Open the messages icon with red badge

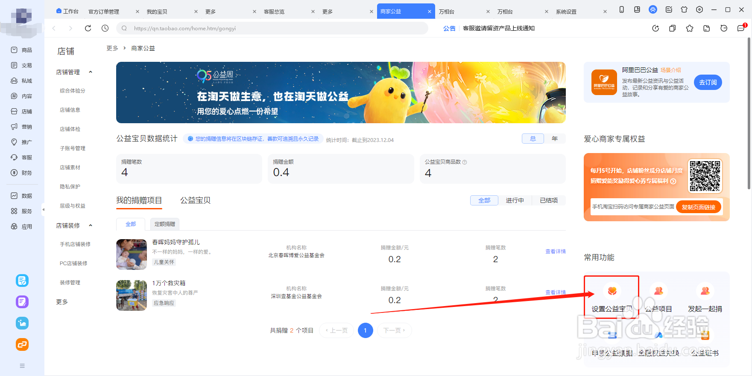741,28
